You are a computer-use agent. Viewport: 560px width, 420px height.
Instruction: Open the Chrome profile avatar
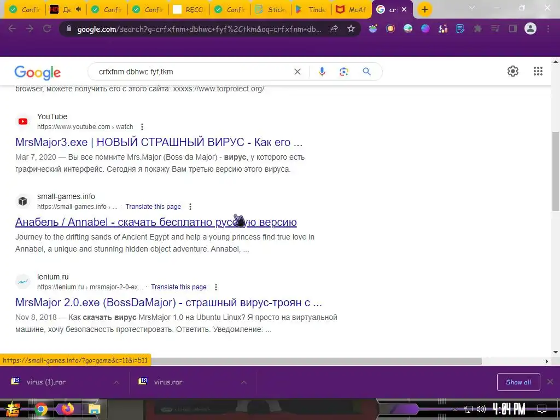coord(530,28)
